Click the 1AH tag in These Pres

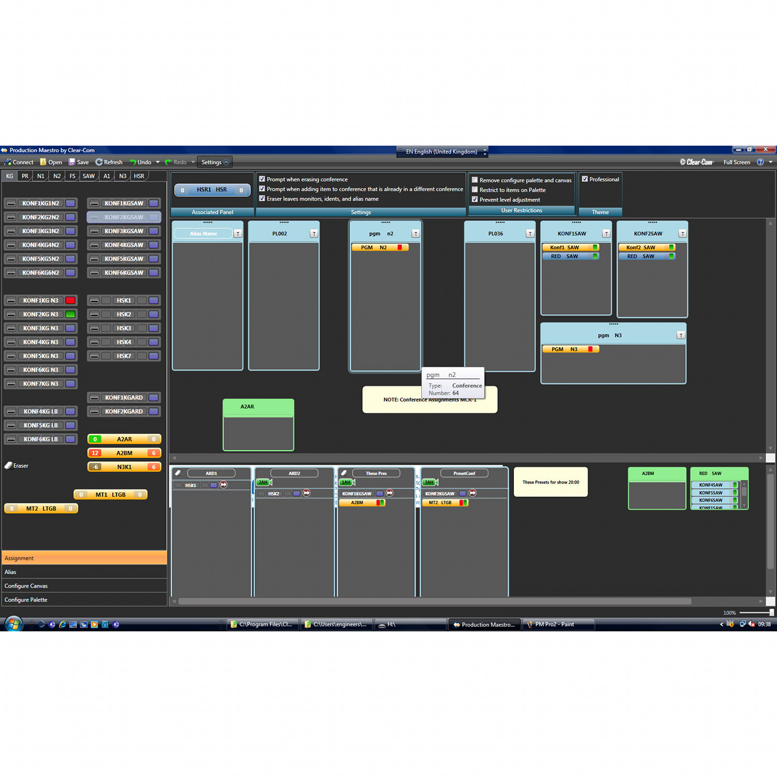click(x=347, y=482)
